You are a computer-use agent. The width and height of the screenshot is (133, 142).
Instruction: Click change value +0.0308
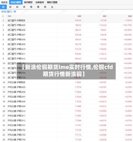click(x=103, y=135)
